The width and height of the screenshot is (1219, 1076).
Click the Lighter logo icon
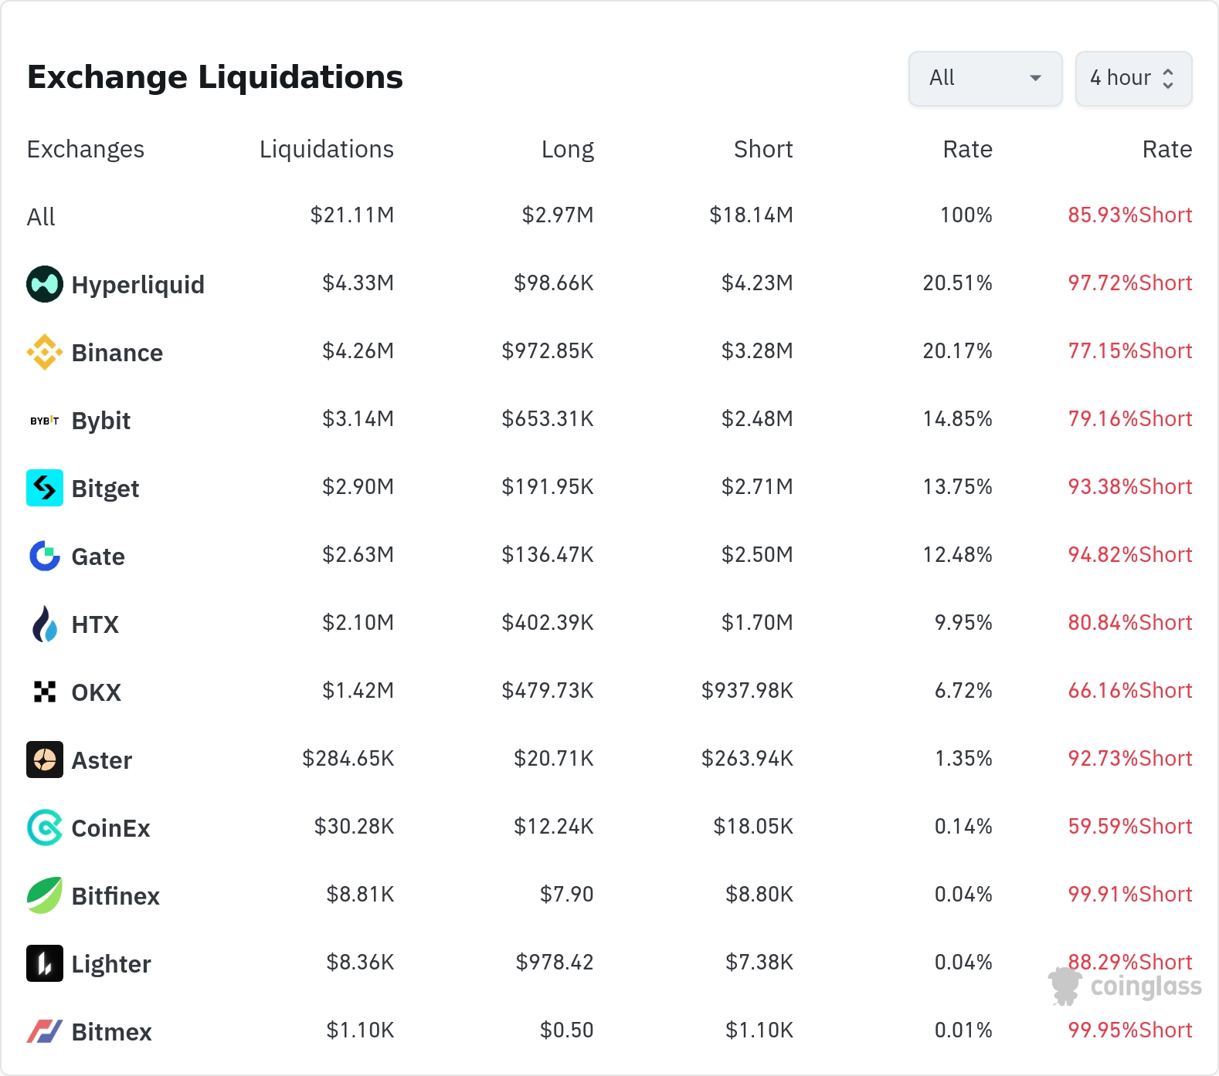tap(45, 963)
